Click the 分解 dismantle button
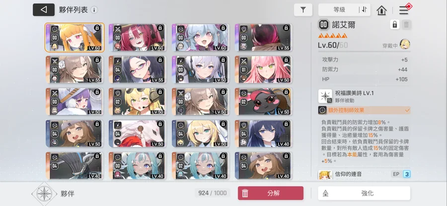Screen dimensions: 447x206 point(271,193)
